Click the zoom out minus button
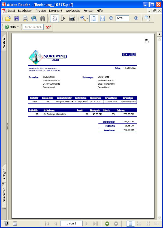163x228 pixels. 111,18
